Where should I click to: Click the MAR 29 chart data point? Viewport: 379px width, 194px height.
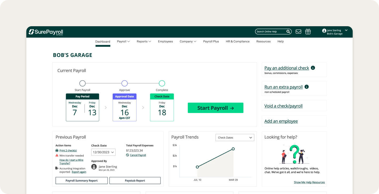[233, 149]
